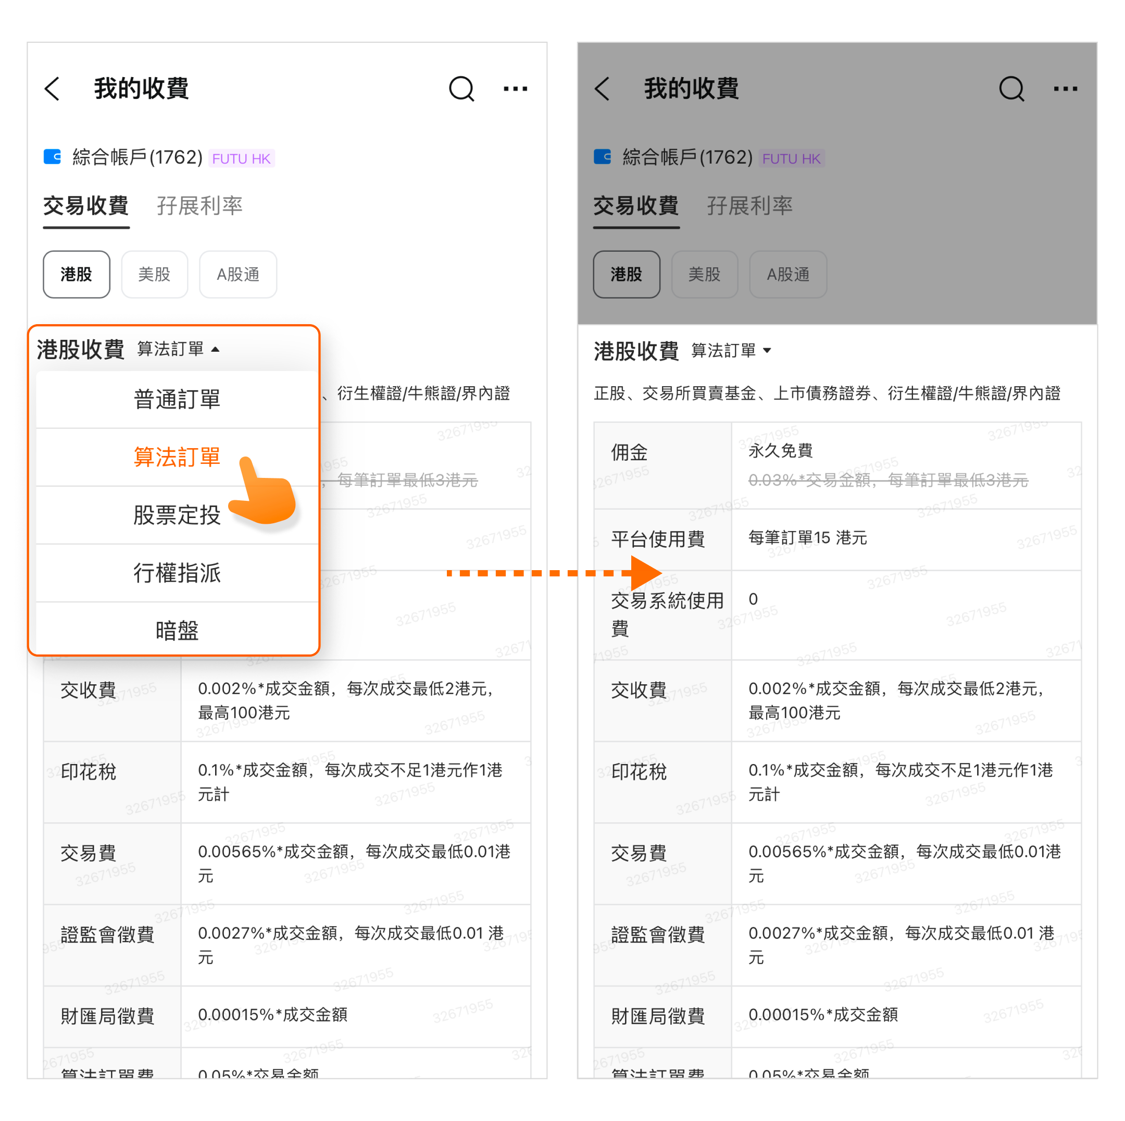Open three-dot more menu in right screen
This screenshot has height=1121, width=1125.
[1065, 89]
